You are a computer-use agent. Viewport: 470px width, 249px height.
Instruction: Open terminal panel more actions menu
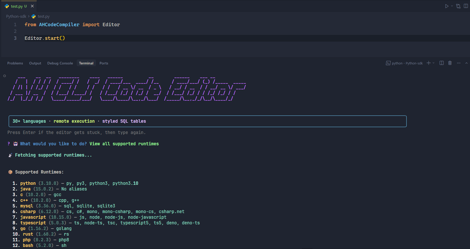pyautogui.click(x=459, y=63)
